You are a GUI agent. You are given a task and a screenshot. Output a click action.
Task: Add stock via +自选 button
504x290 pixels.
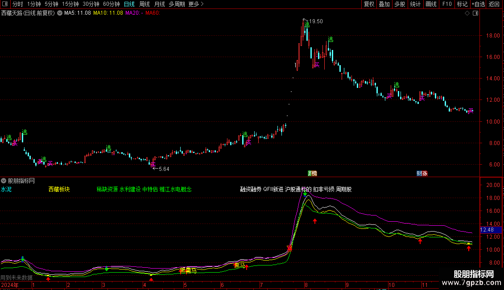[x=478, y=4]
